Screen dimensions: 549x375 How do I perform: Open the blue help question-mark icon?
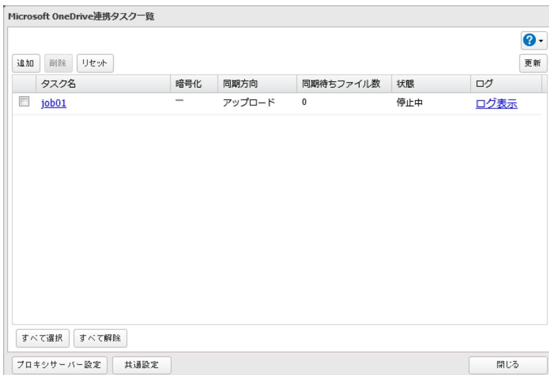tap(530, 40)
